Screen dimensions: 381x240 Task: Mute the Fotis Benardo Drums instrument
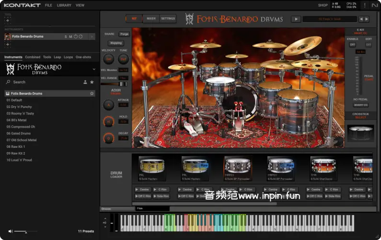[x=70, y=36]
